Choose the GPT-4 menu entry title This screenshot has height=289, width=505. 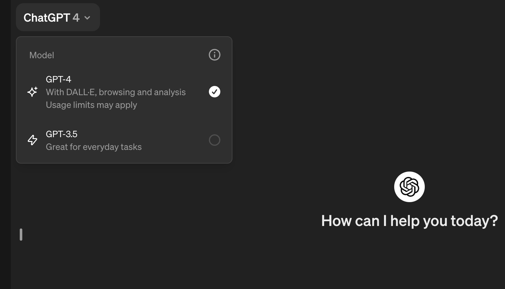[59, 79]
